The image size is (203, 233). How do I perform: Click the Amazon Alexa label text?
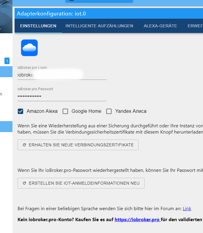pos(42,111)
